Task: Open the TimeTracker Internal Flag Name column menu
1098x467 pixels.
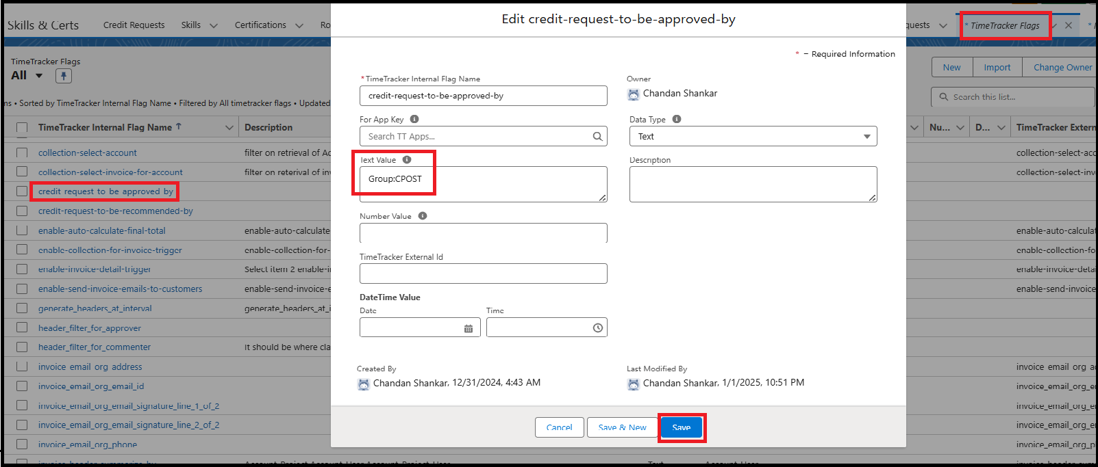Action: 229,128
